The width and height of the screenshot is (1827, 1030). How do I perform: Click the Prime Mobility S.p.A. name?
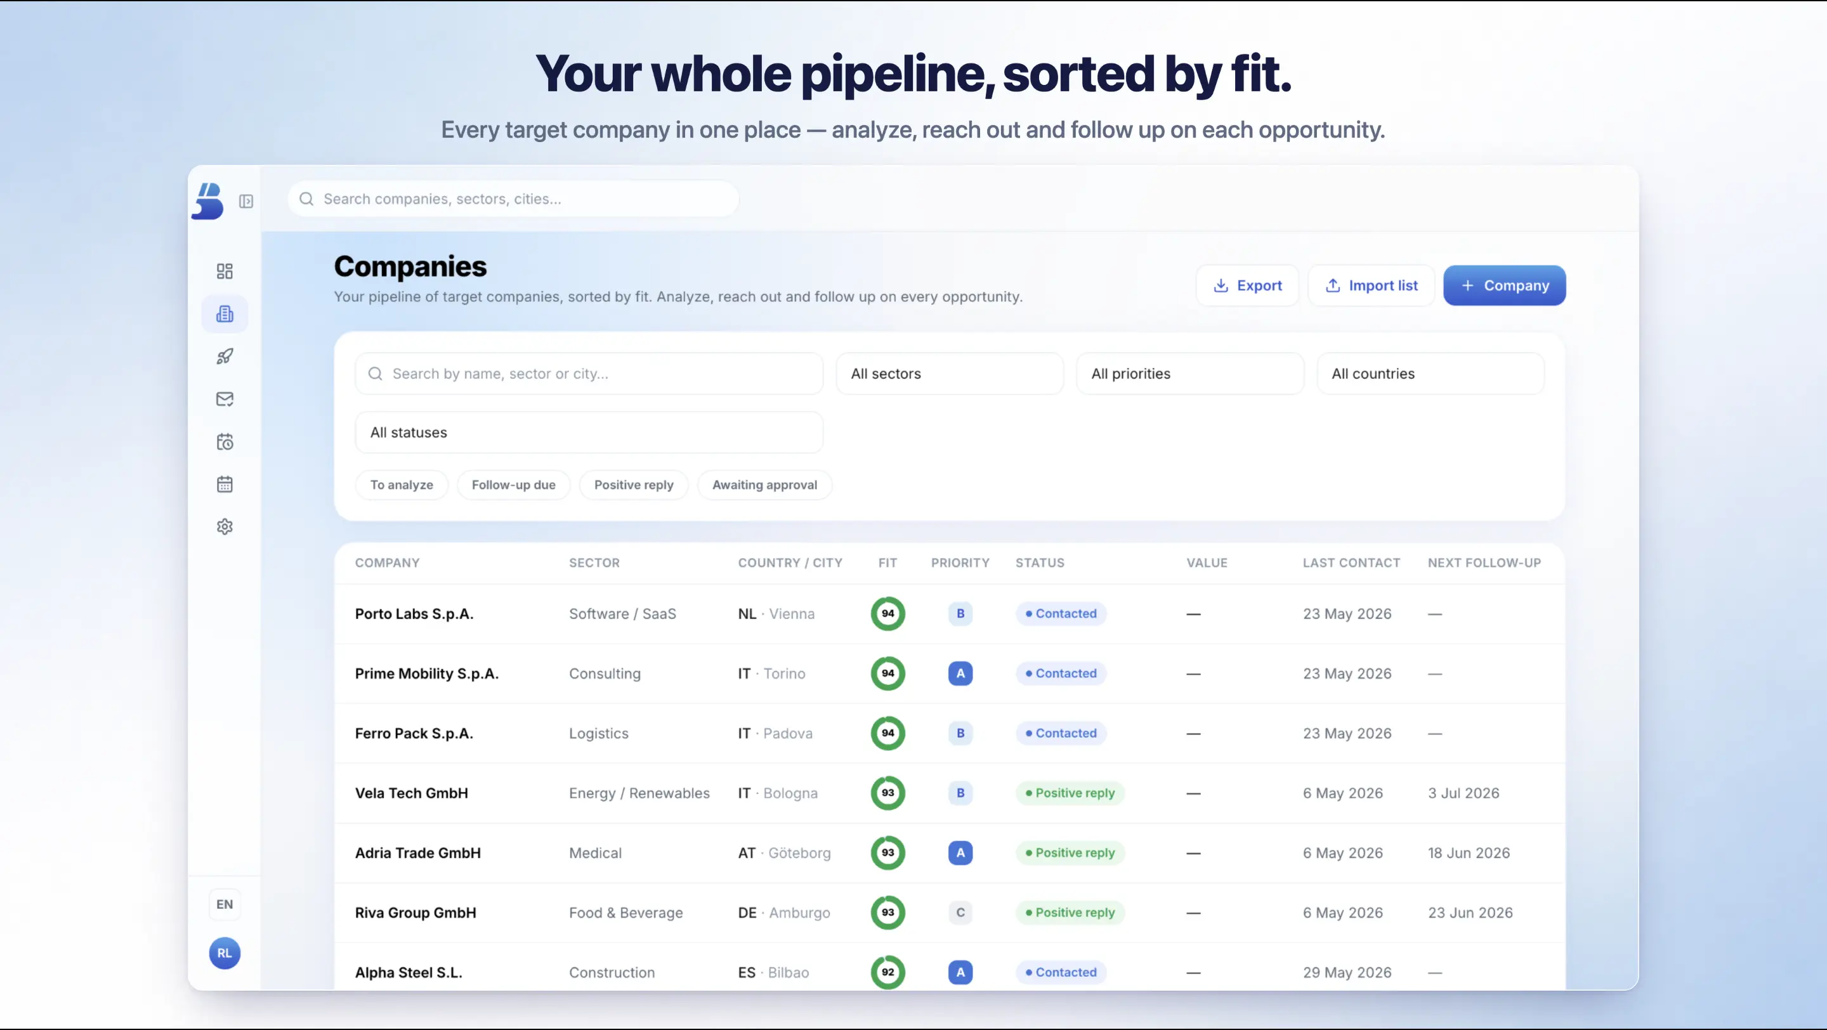click(x=426, y=674)
